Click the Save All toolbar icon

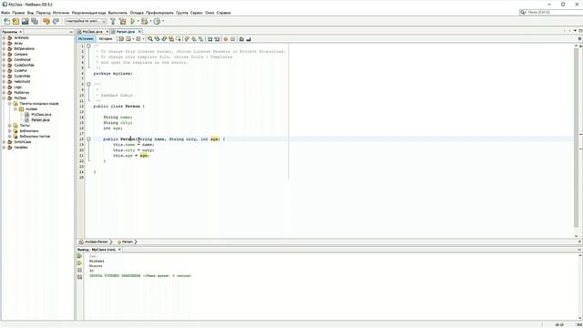coord(35,22)
